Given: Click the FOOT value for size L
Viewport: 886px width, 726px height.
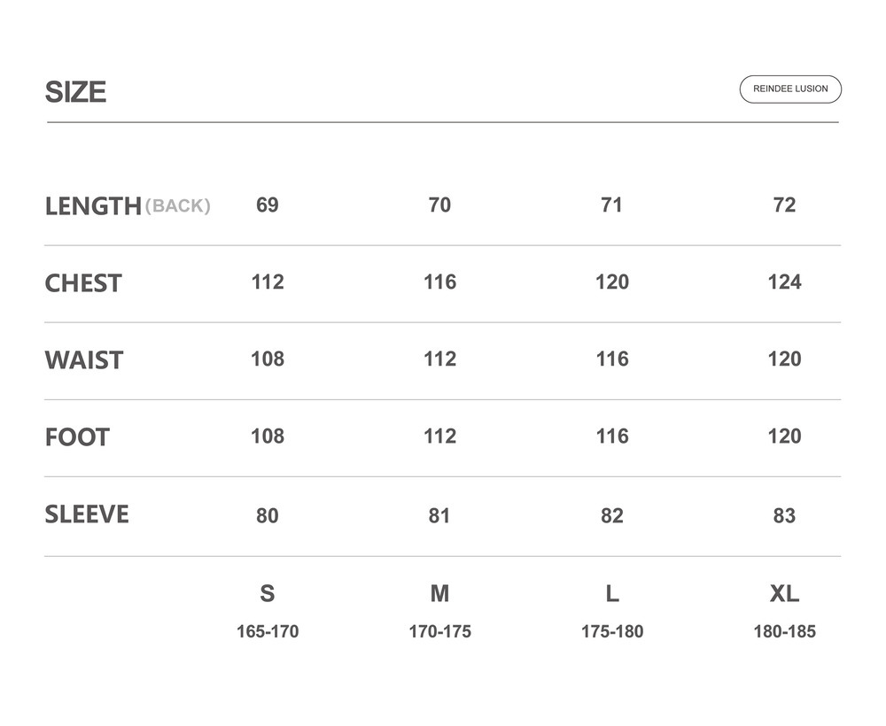Looking at the screenshot, I should (x=612, y=436).
